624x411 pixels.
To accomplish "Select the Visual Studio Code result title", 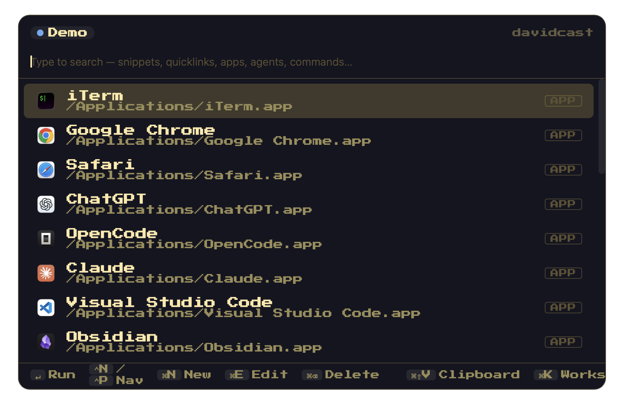I will [x=169, y=302].
